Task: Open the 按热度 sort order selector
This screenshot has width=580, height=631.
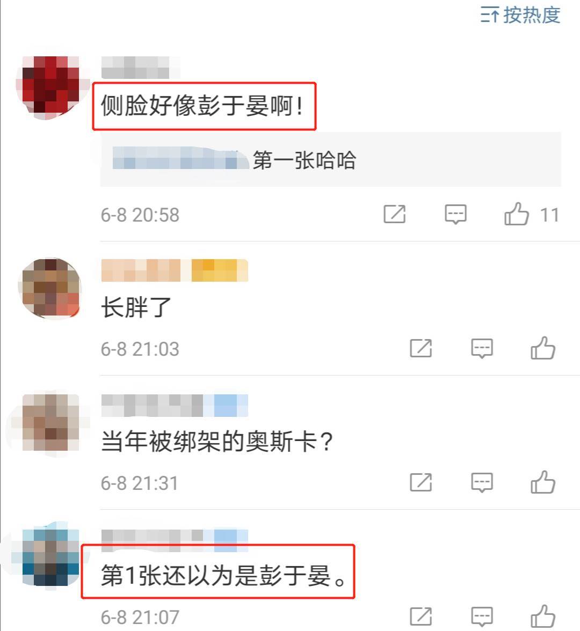Action: (x=520, y=15)
